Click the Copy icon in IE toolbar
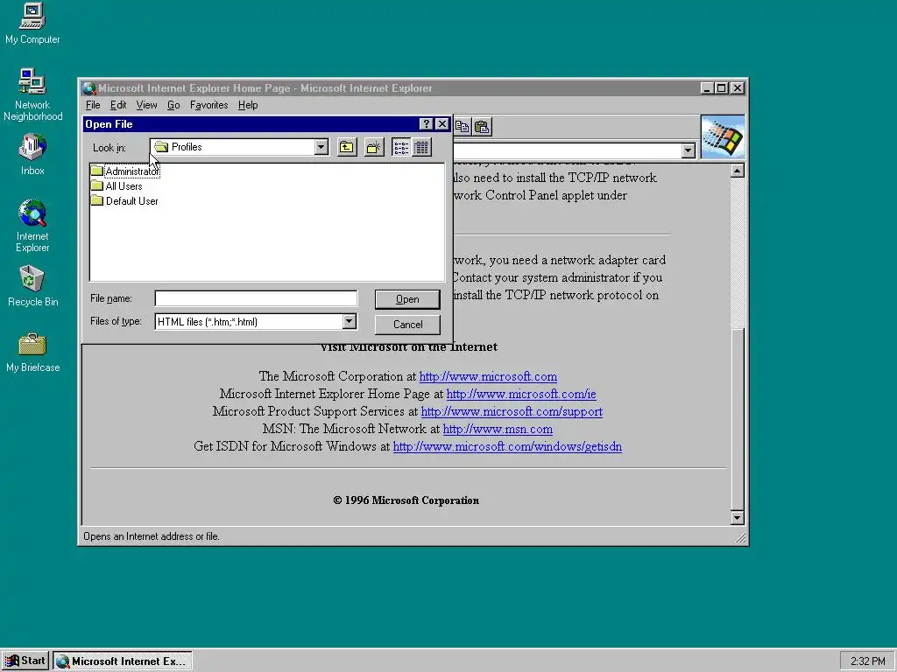This screenshot has width=897, height=672. pyautogui.click(x=463, y=127)
